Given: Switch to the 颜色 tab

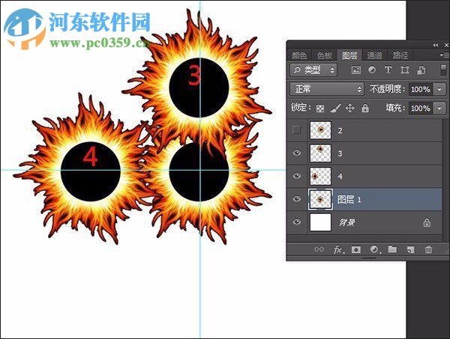Looking at the screenshot, I should click(x=299, y=55).
